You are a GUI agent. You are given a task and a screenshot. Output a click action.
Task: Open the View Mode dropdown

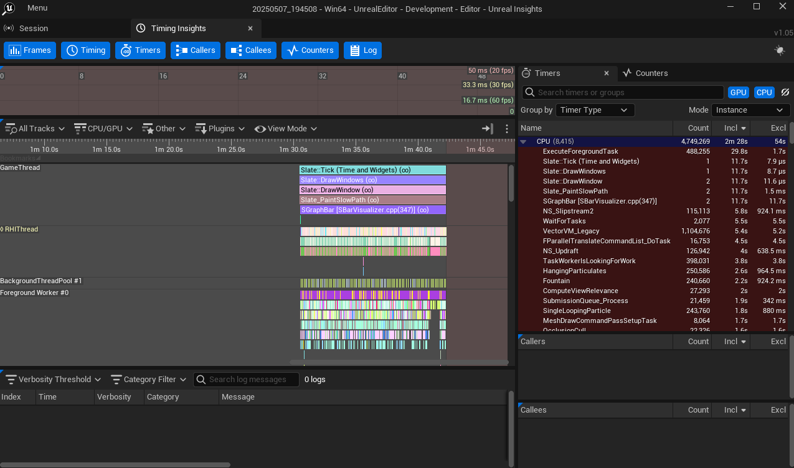[x=286, y=129]
